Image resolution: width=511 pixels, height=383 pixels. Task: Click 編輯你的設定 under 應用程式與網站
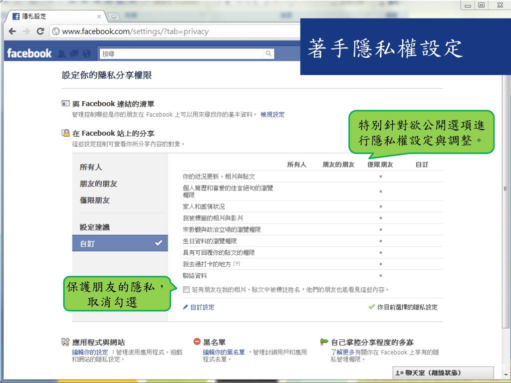[x=90, y=352]
